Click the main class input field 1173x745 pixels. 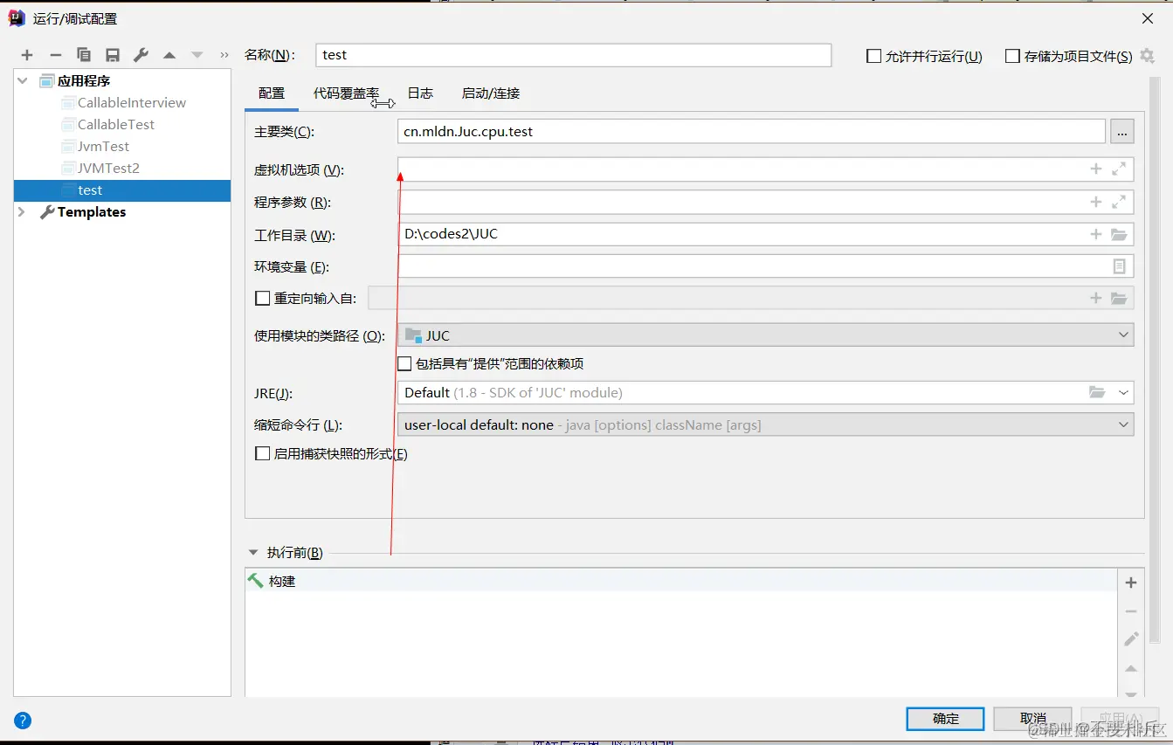click(751, 132)
